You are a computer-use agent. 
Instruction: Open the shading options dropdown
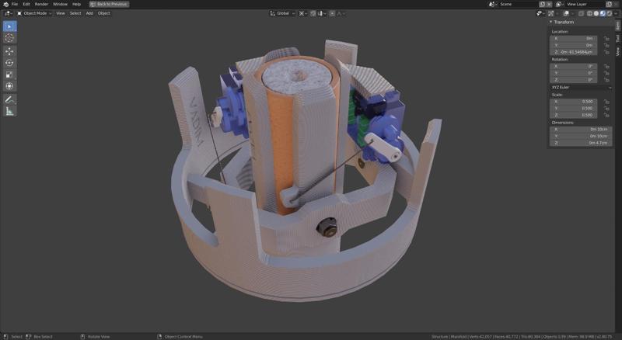click(616, 13)
